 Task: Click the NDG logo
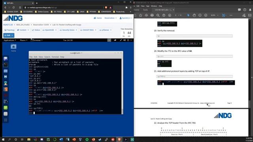[13, 18]
